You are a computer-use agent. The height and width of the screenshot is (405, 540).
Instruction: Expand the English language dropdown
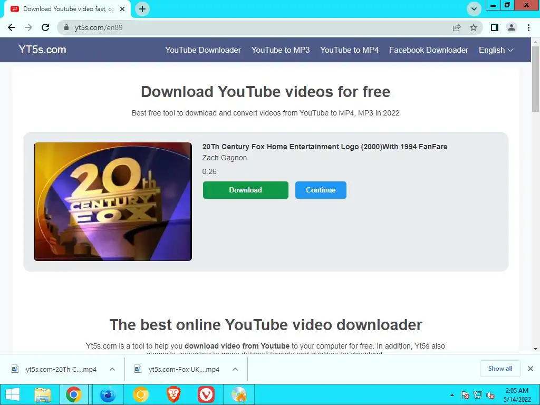496,50
